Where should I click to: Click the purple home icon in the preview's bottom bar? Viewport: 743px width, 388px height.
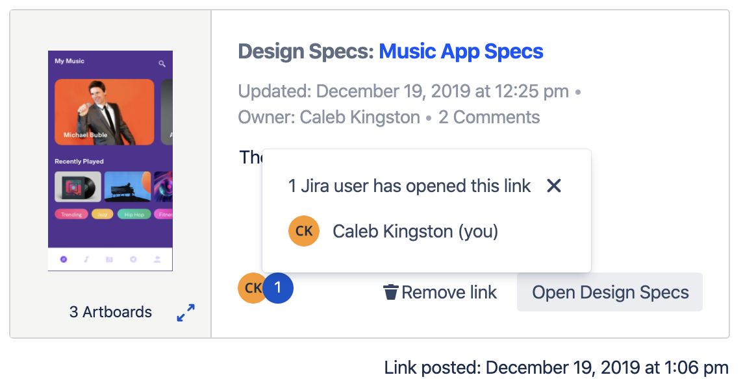point(64,260)
